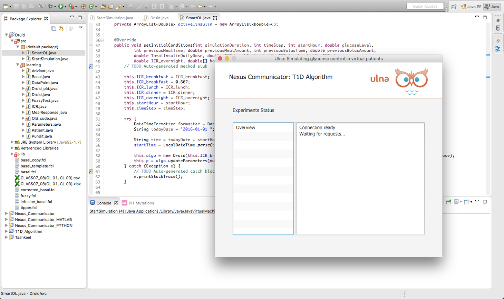Viewport: 504px width, 299px height.
Task: Collapse All in Package Explorer
Action: tap(54, 28)
